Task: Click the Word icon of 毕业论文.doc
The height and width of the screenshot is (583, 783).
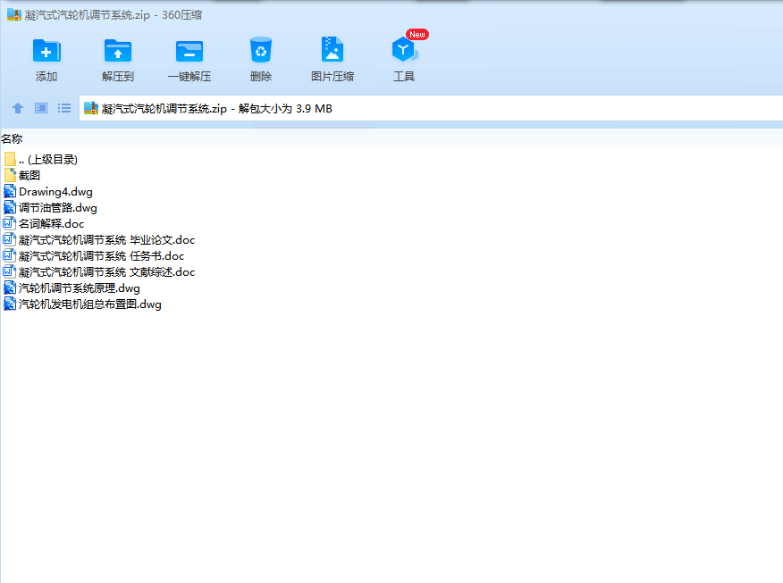Action: click(x=10, y=239)
